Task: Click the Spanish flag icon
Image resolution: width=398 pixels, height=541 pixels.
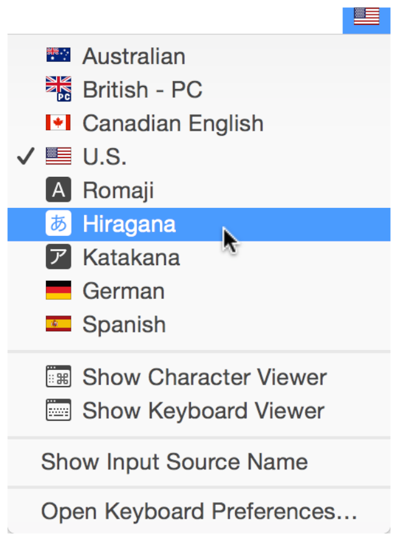Action: tap(57, 324)
